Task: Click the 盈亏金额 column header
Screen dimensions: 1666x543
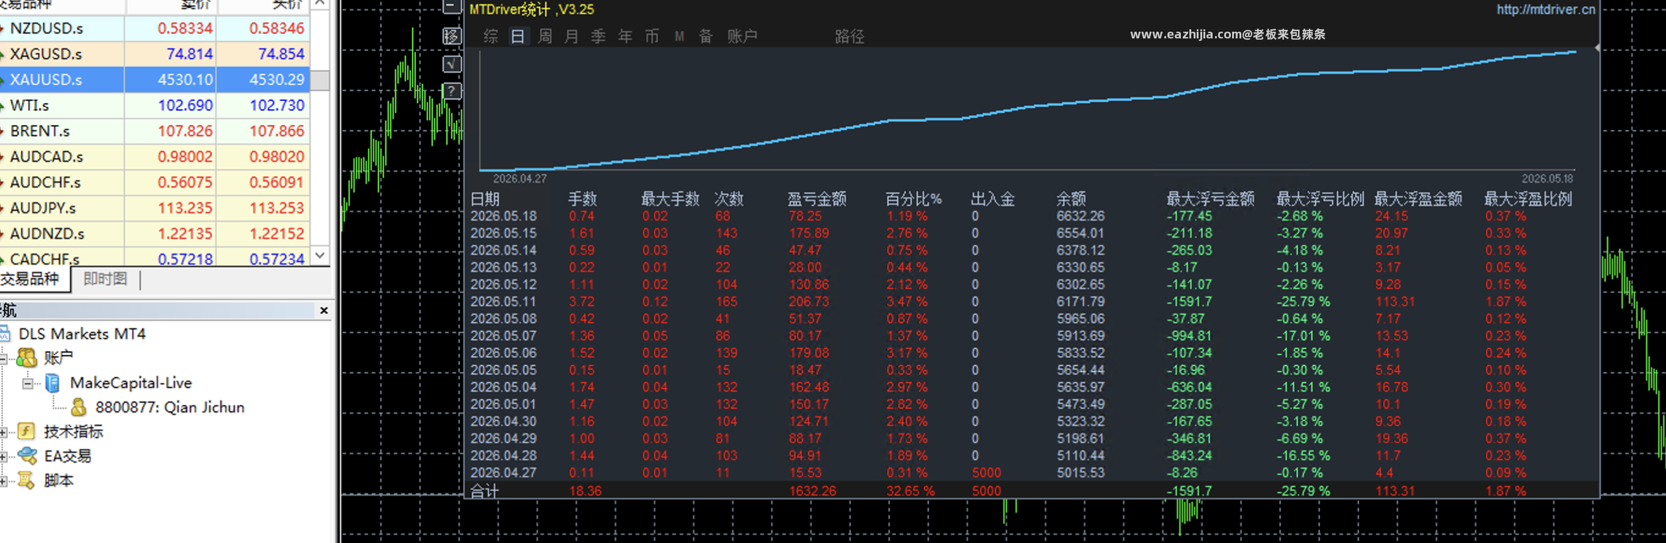Action: [x=817, y=199]
